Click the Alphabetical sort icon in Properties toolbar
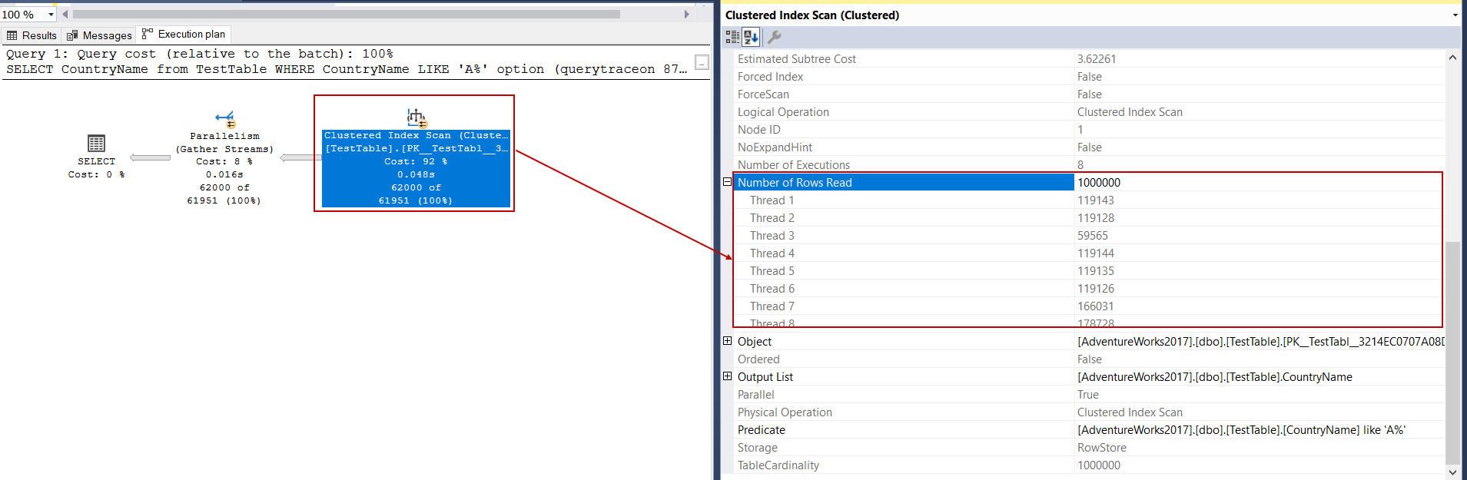This screenshot has width=1467, height=480. (x=751, y=37)
